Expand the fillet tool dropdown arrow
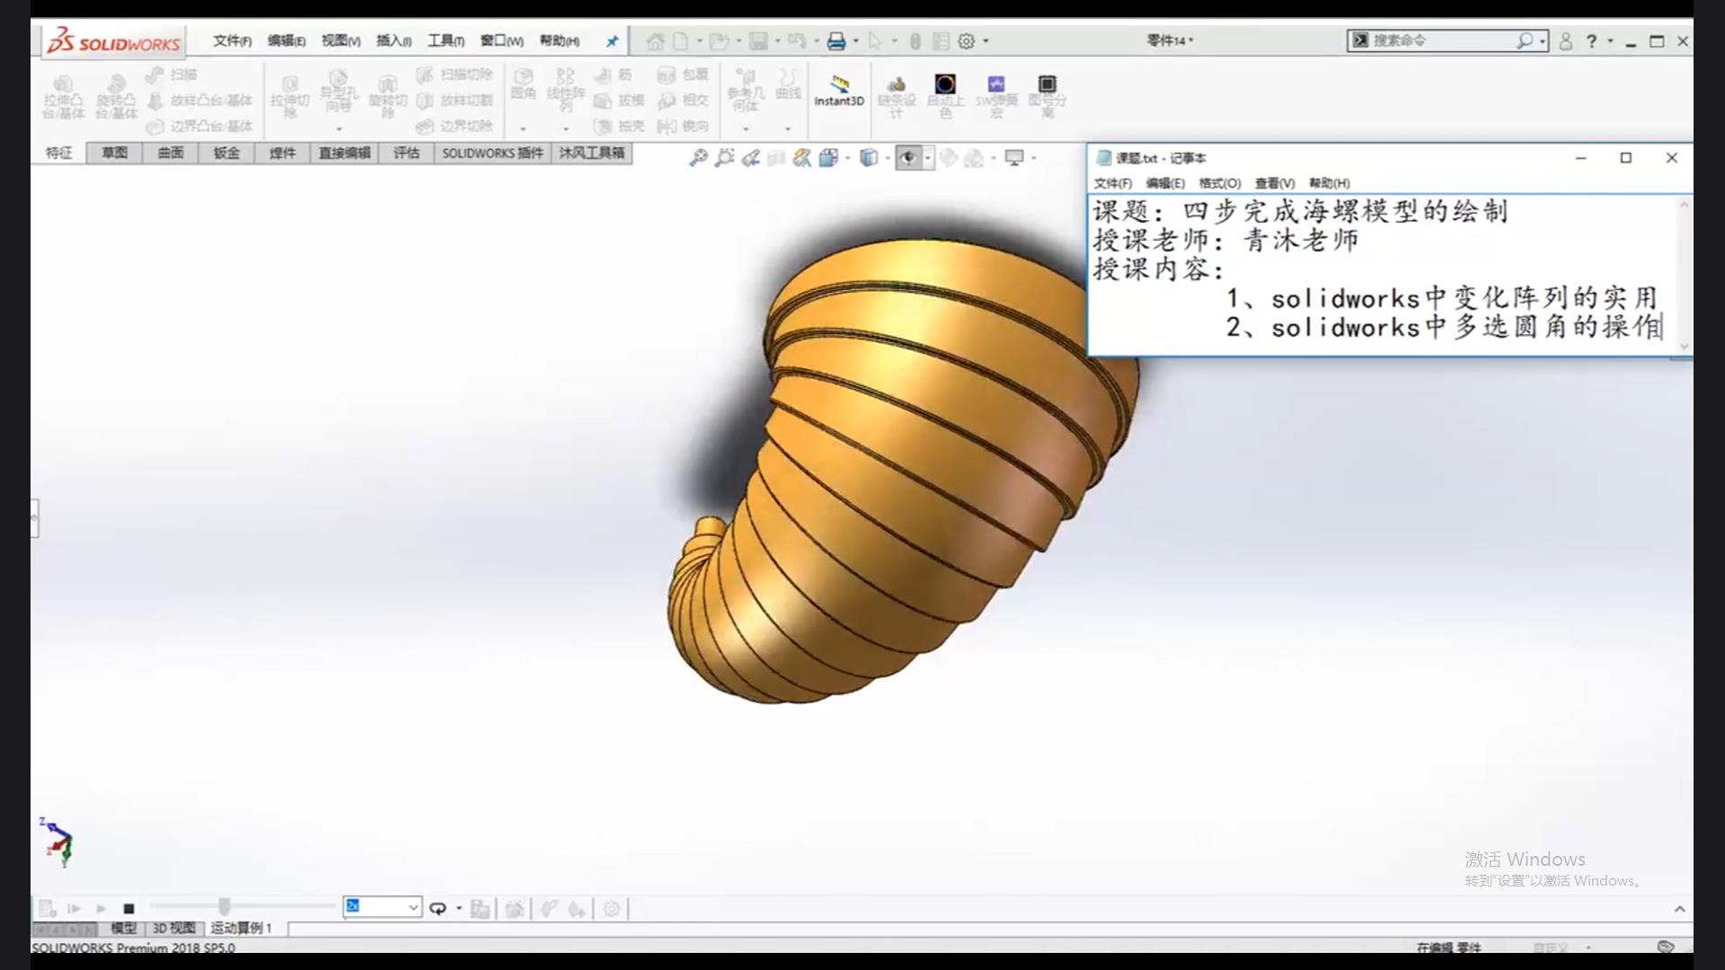 pos(523,129)
